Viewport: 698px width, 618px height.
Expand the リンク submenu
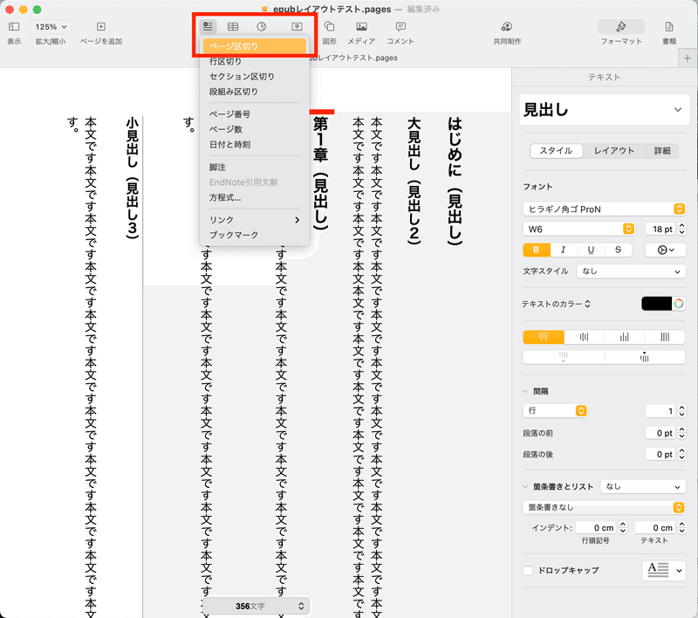[254, 220]
